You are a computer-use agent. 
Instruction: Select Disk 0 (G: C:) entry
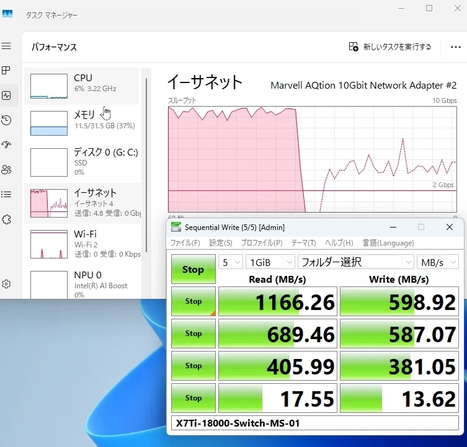pos(82,162)
